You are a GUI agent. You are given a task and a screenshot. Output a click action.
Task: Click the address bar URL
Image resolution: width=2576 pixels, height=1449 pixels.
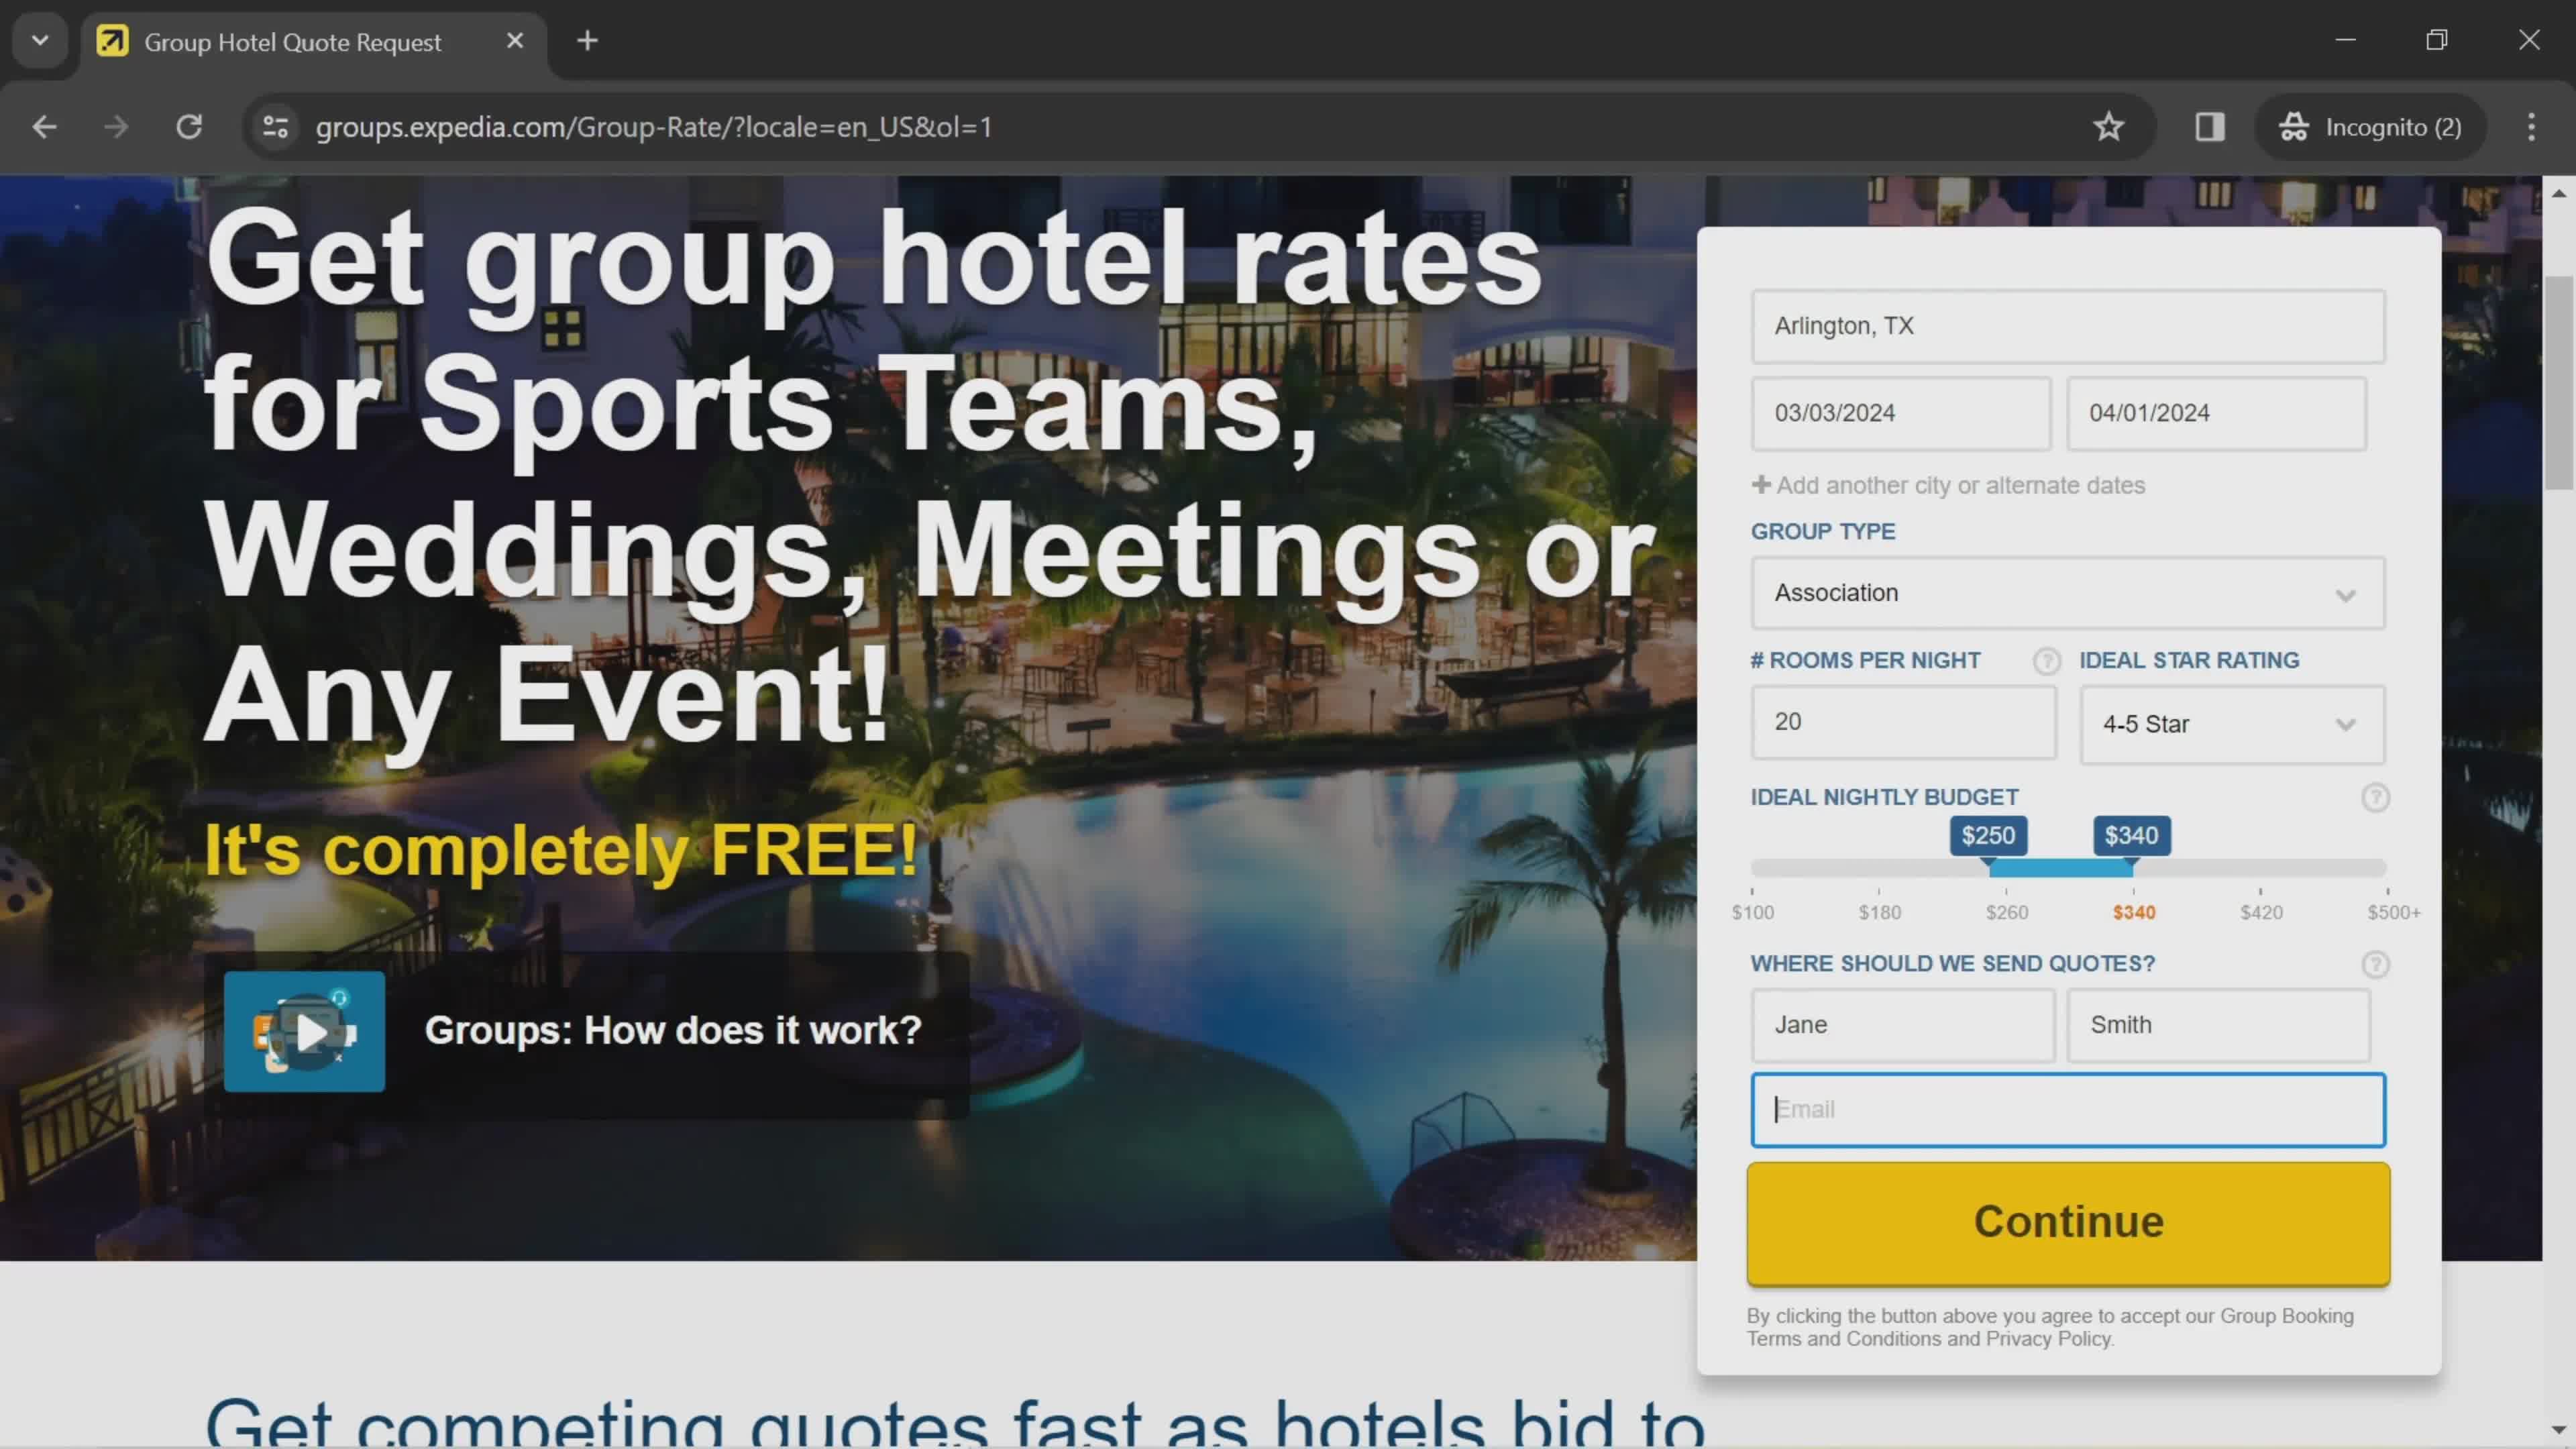click(x=654, y=127)
